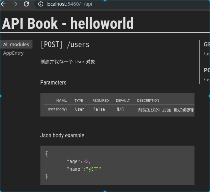210x192 pixels.
Task: Open the site information icon in address bar
Action: pyautogui.click(x=41, y=4)
